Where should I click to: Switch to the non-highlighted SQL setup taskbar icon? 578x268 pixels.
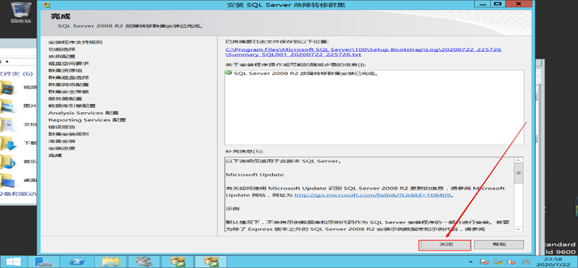point(177,262)
